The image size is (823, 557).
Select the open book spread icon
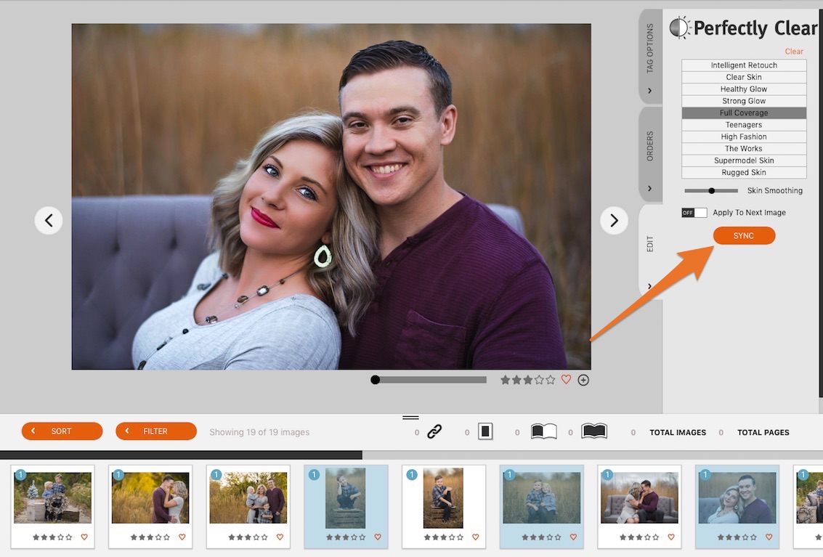pyautogui.click(x=544, y=431)
